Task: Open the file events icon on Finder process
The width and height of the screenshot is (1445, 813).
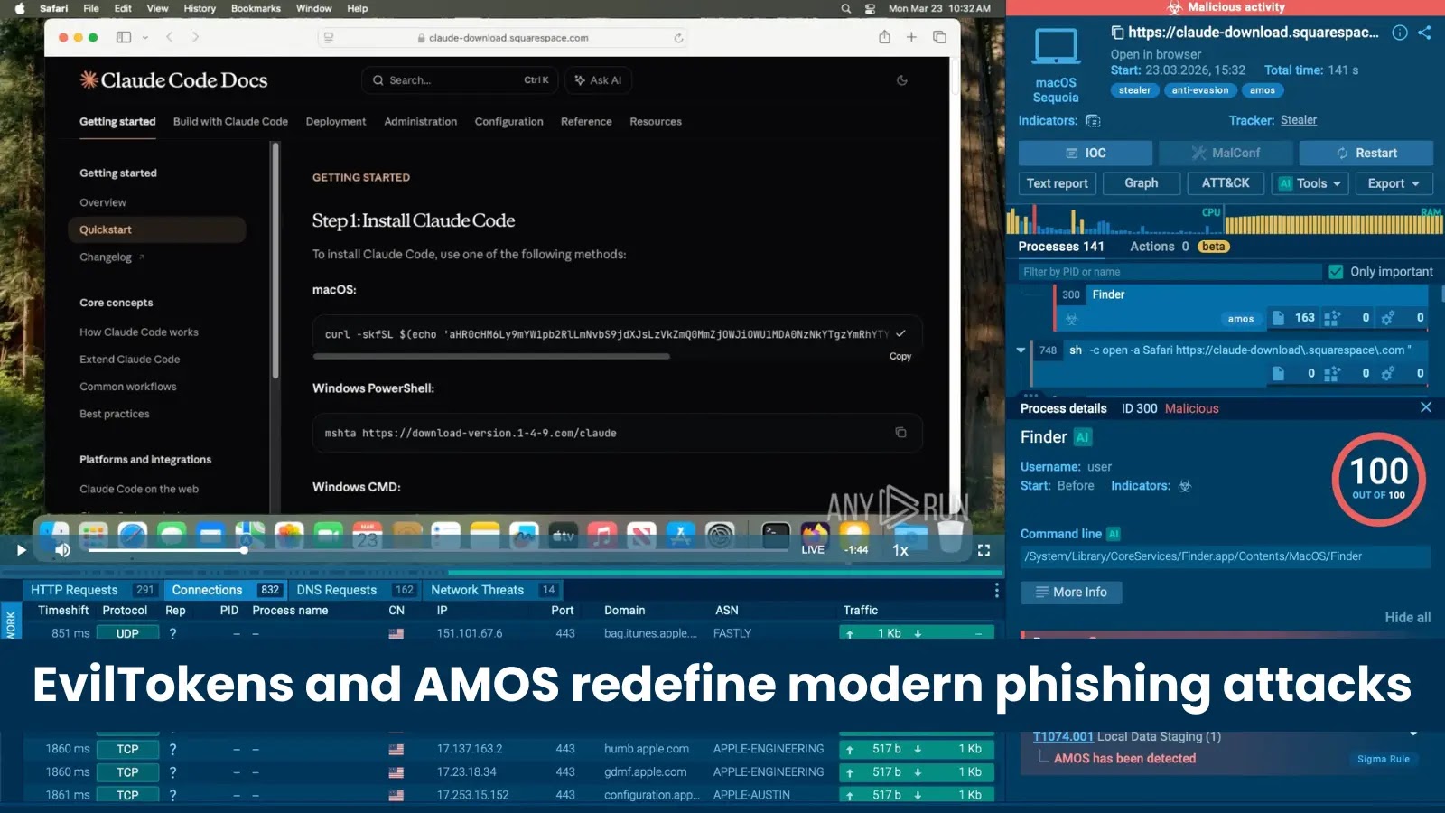Action: click(1279, 318)
